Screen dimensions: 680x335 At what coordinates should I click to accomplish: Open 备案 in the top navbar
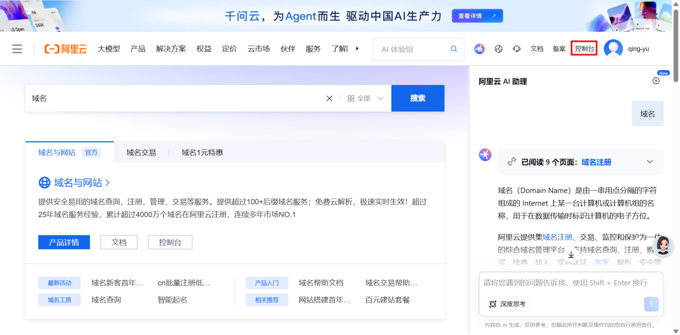pos(559,49)
